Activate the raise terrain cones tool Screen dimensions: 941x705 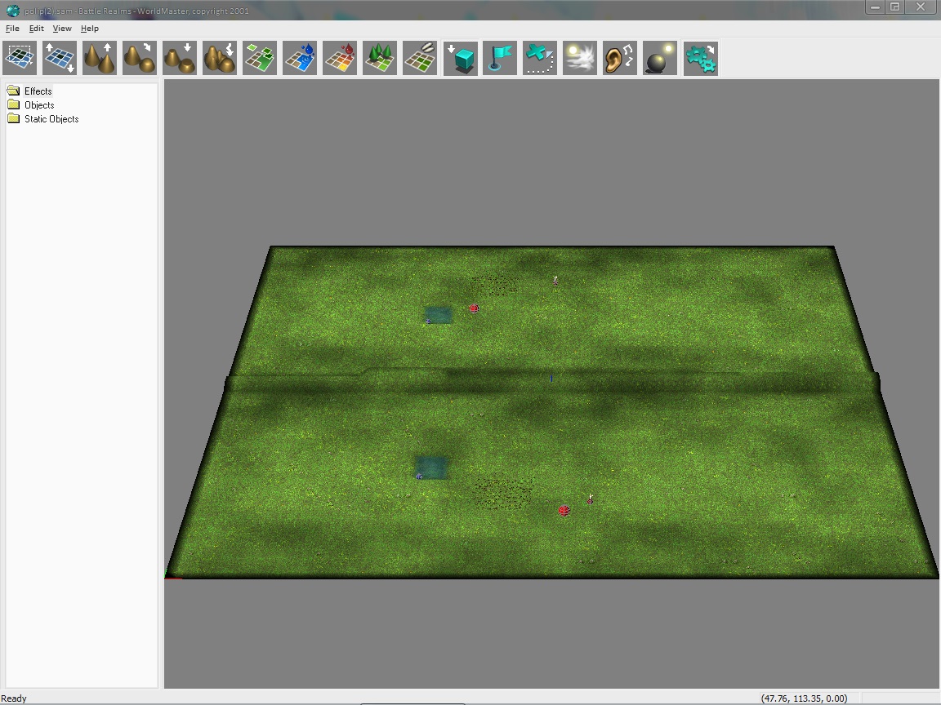coord(100,58)
